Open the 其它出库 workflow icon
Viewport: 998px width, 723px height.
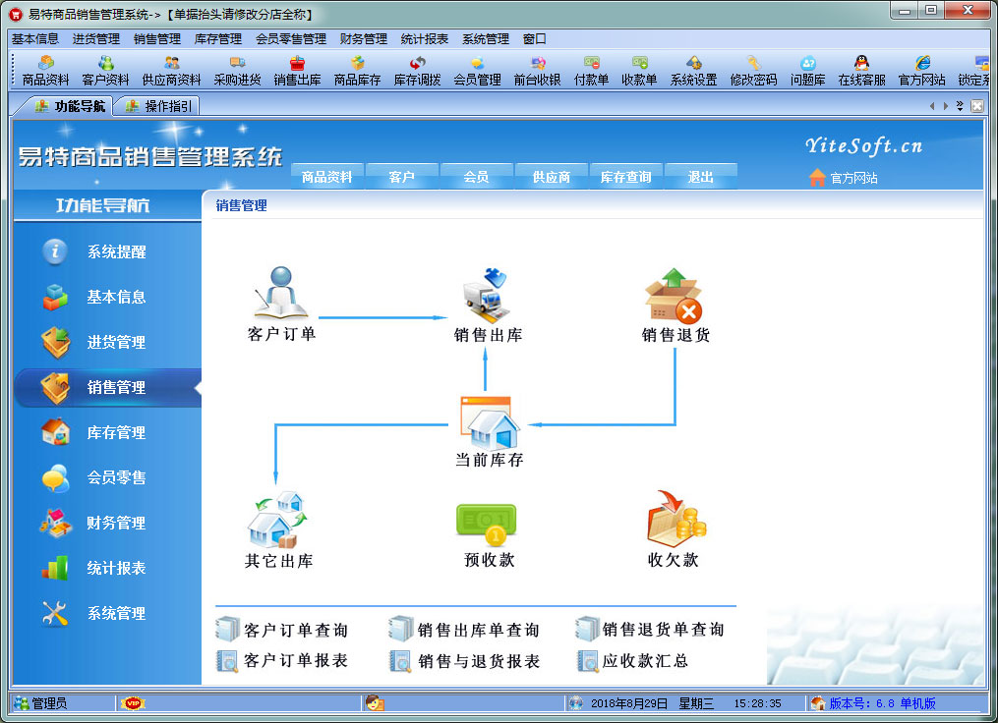[279, 530]
